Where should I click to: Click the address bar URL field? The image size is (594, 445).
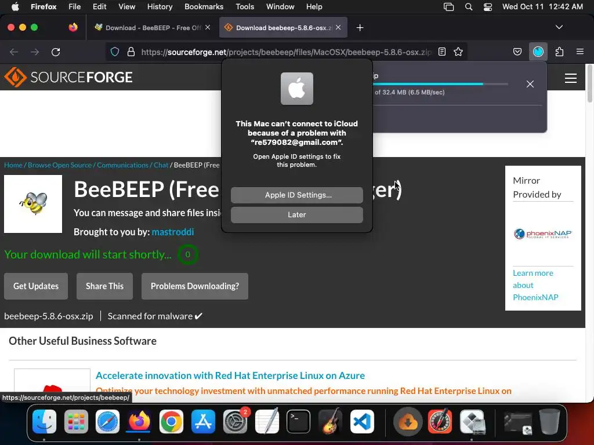(x=286, y=52)
